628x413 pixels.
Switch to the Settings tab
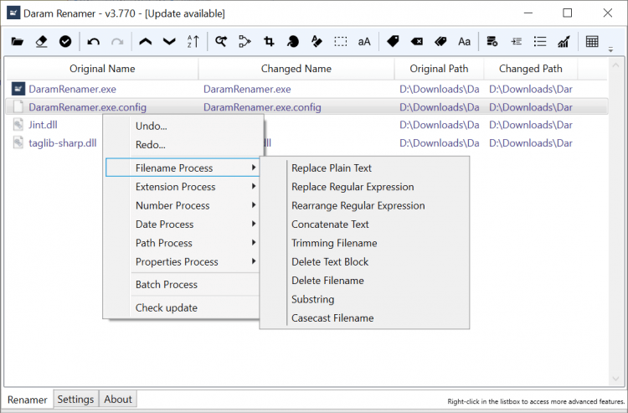pos(75,399)
